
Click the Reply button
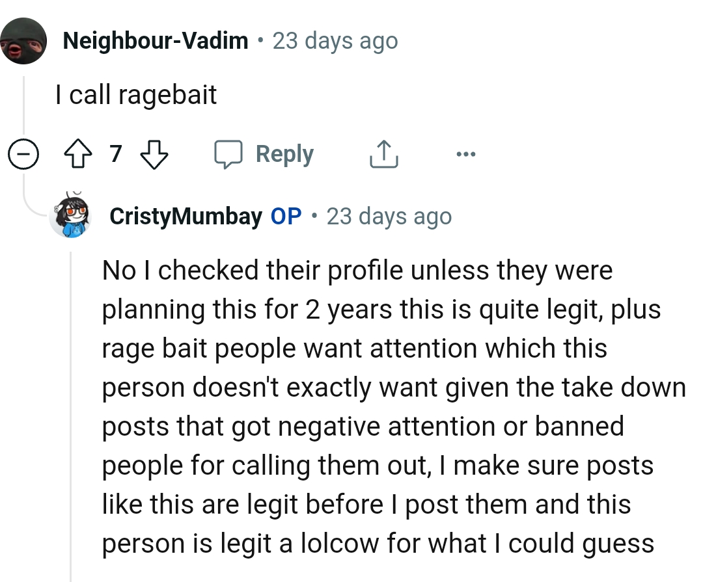click(x=284, y=154)
